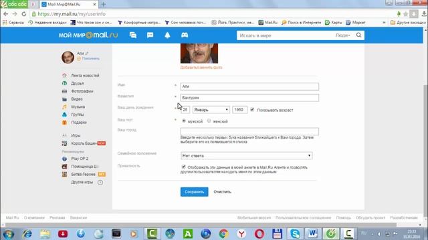Screen dimensions: 428x240
Task: Click the last name input field
Action: point(249,98)
